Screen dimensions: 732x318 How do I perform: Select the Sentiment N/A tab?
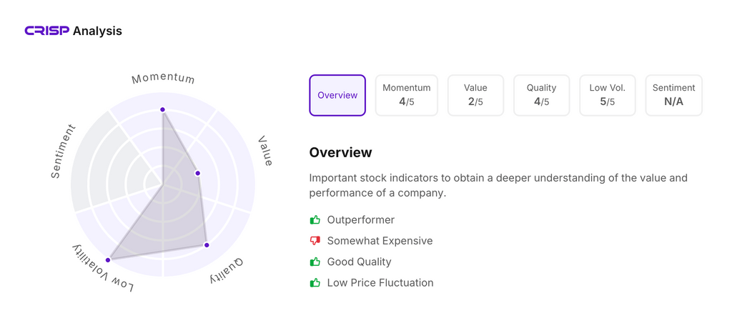[673, 95]
